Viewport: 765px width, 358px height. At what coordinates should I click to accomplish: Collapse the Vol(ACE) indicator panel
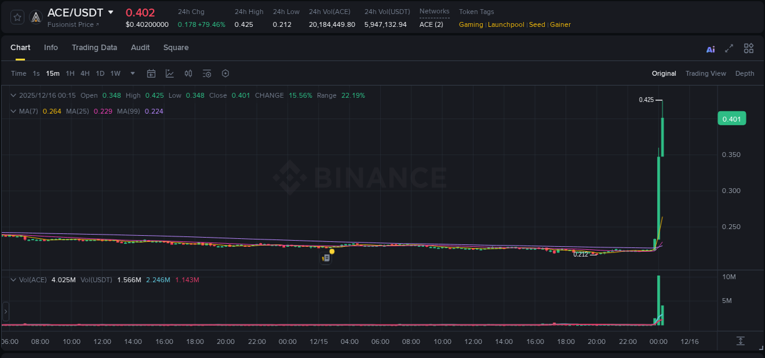click(x=13, y=279)
